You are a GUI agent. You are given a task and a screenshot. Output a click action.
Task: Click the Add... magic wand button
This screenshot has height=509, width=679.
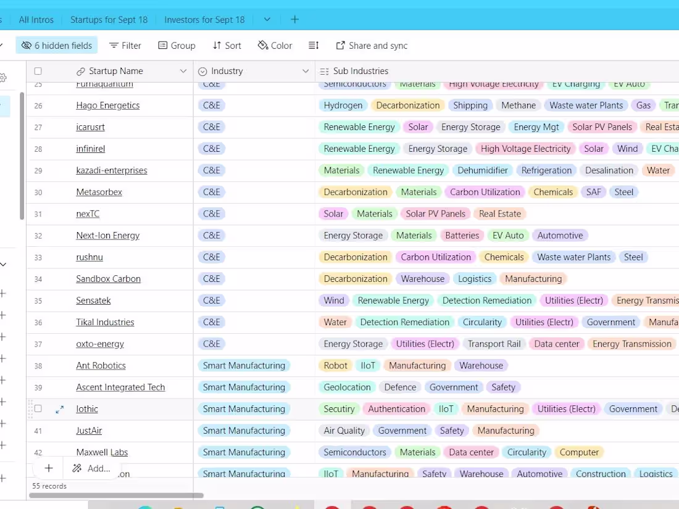[x=91, y=468]
